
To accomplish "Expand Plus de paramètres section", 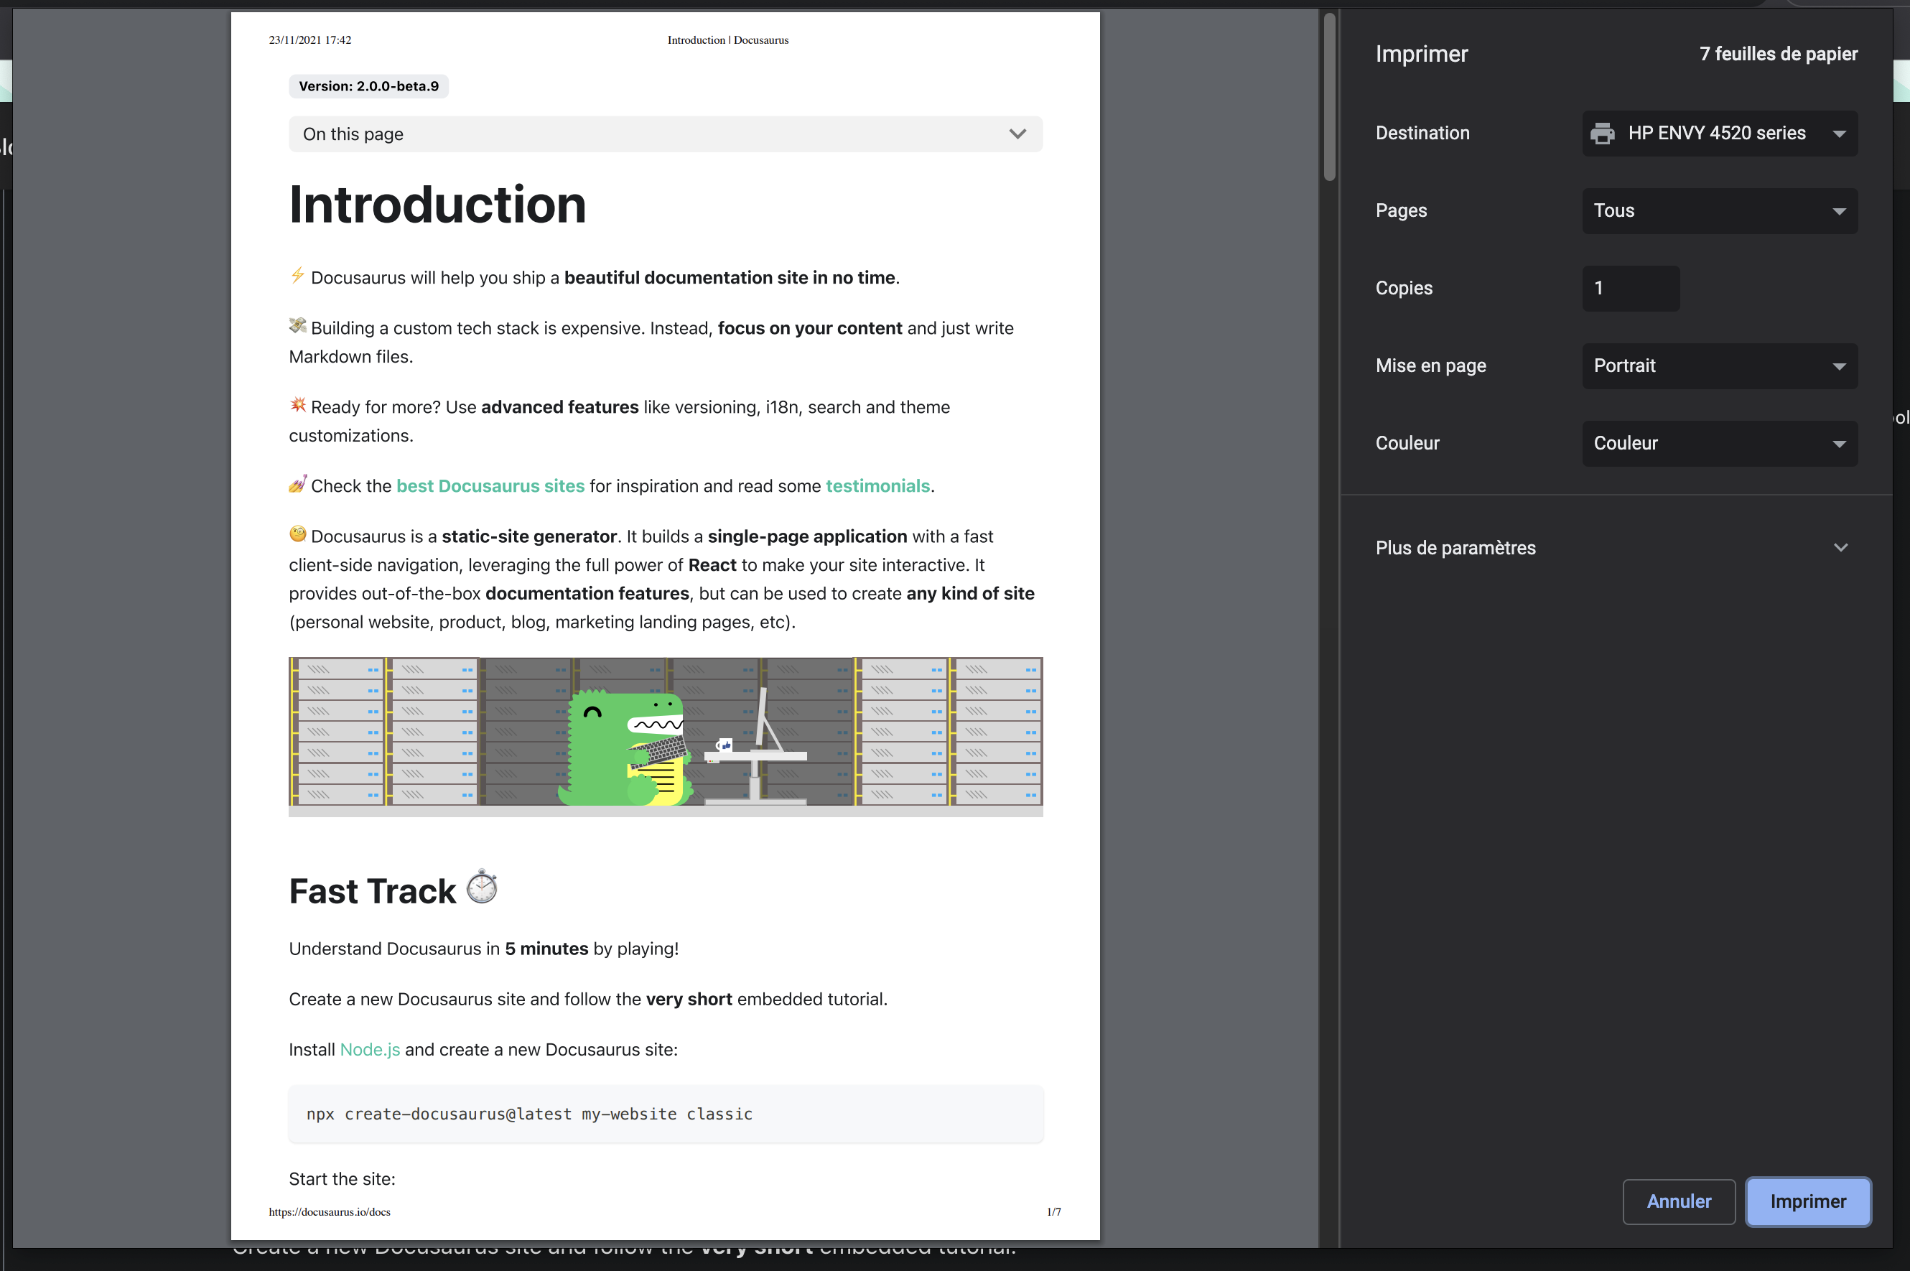I will (1616, 548).
